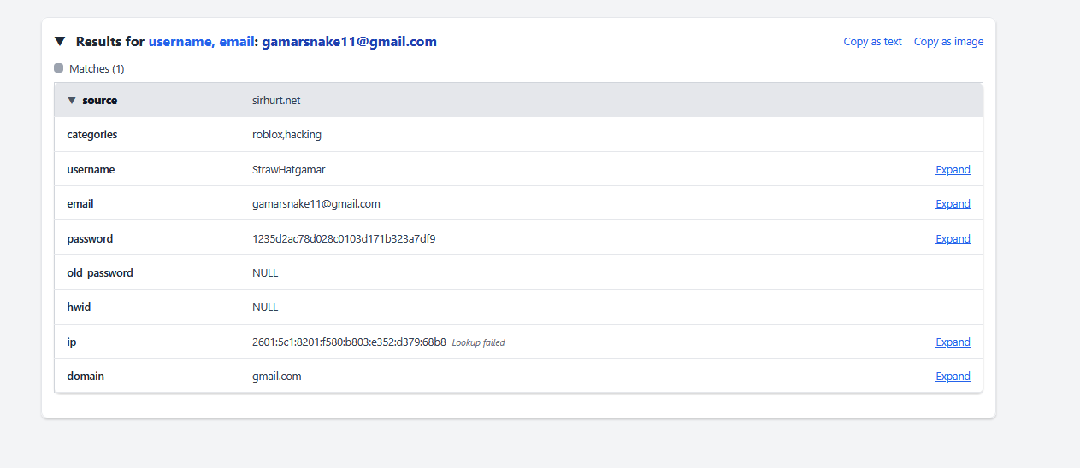The width and height of the screenshot is (1080, 468).
Task: Expand the ip row
Action: tap(953, 342)
